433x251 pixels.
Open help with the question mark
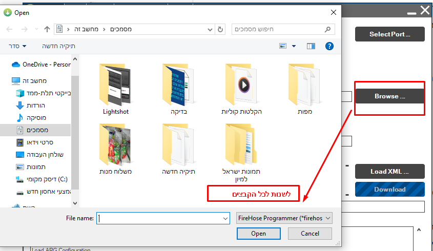point(329,46)
